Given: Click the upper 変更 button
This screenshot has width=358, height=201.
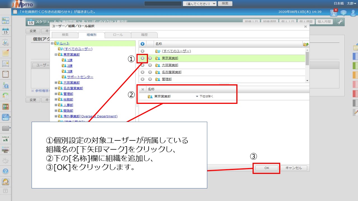Looking at the screenshot, I should [33, 31].
